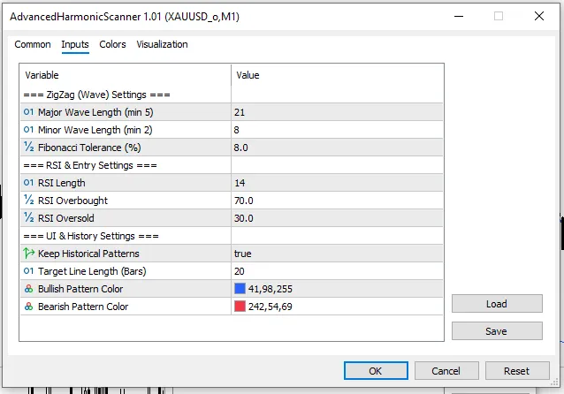The height and width of the screenshot is (394, 564).
Task: Click color icon beside Bullish Pattern Color
Action: (x=28, y=289)
